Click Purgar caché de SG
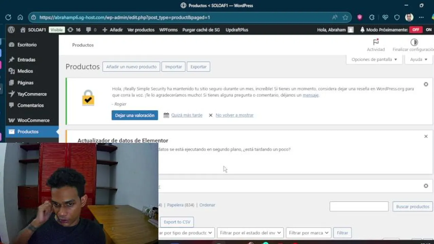This screenshot has height=244, width=434. pyautogui.click(x=201, y=30)
